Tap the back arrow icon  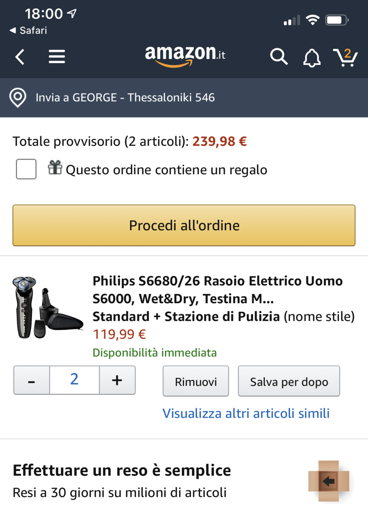coord(20,57)
